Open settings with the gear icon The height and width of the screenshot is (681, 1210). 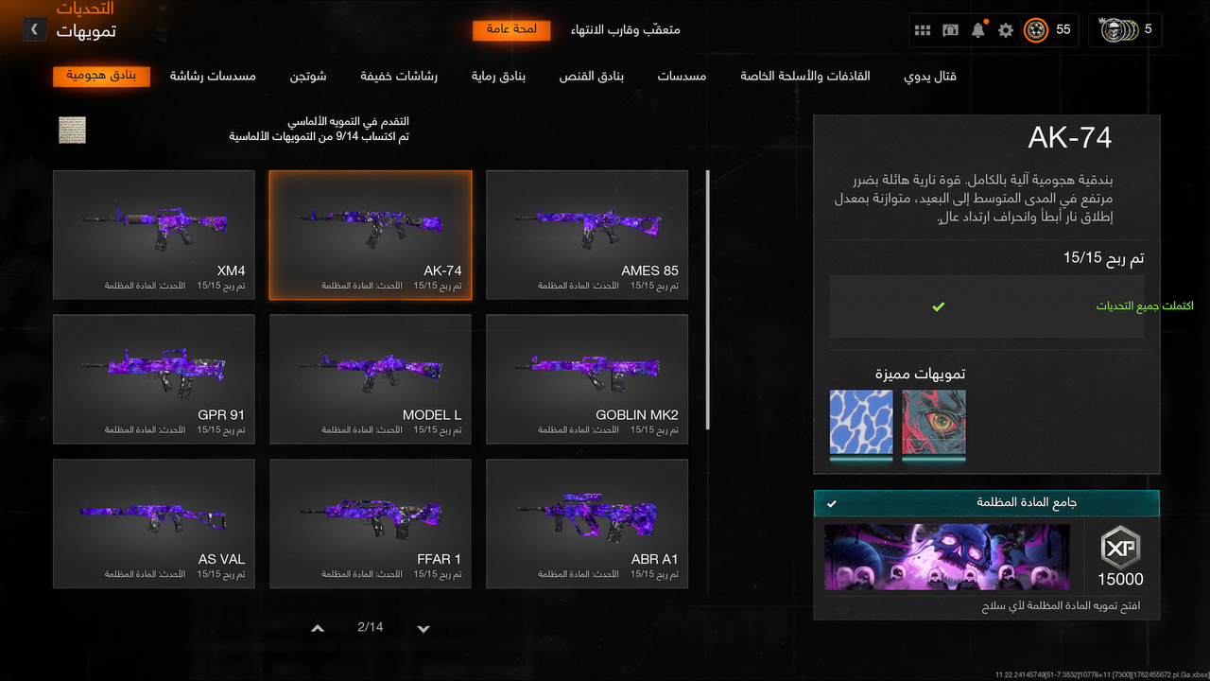1004,29
